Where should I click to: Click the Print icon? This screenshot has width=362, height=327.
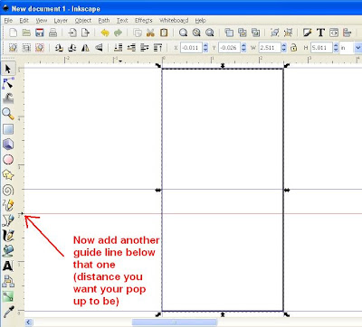point(52,33)
